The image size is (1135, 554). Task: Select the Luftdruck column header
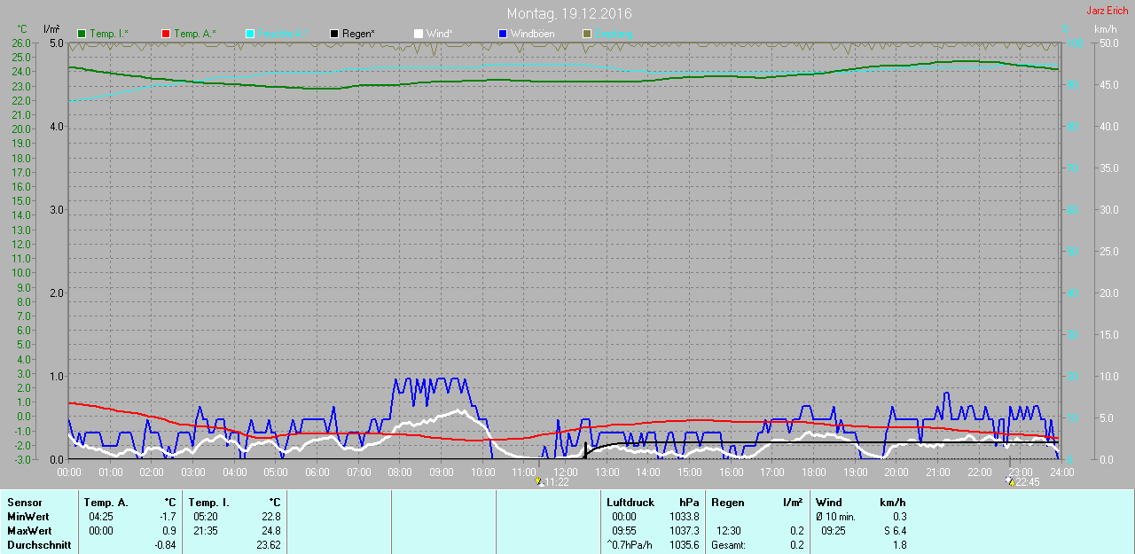[630, 503]
